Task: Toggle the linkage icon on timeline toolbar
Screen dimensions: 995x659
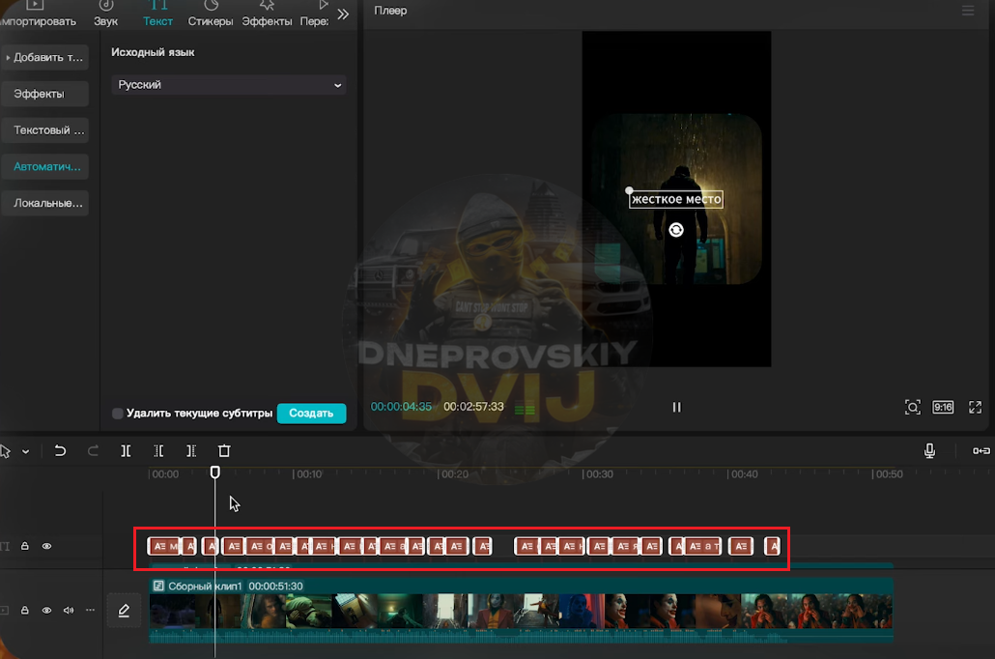Action: (x=981, y=450)
